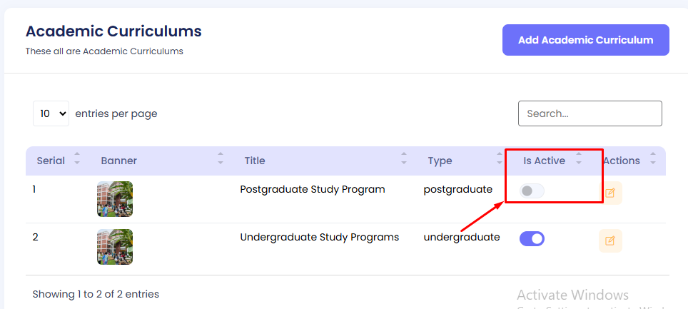688x309 pixels.
Task: Sort by Actions column arrows
Action: pyautogui.click(x=653, y=158)
